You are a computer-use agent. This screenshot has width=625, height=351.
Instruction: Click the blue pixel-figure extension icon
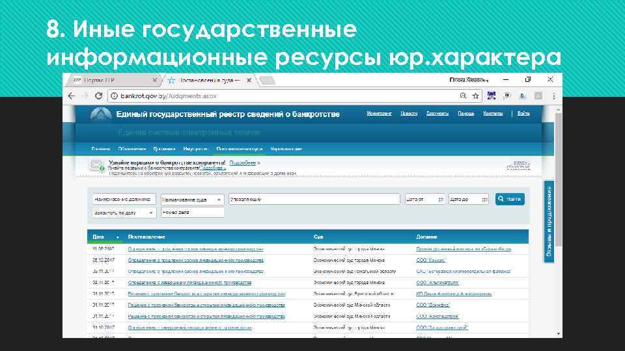coord(492,96)
